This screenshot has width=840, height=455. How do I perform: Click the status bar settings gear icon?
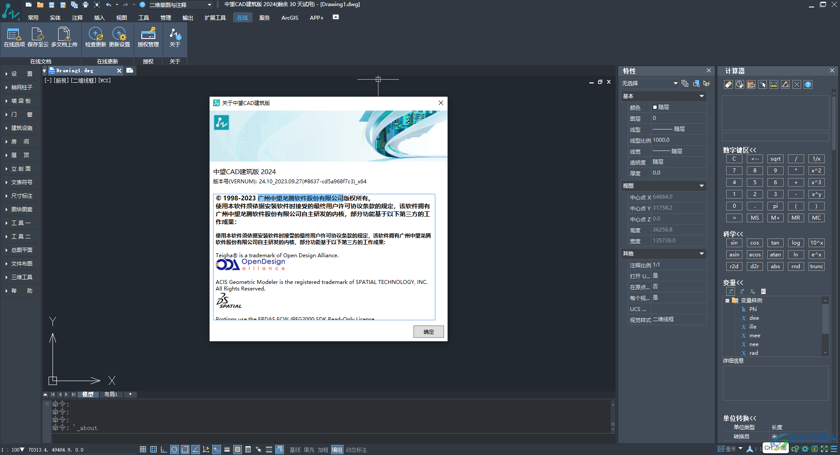pos(805,449)
